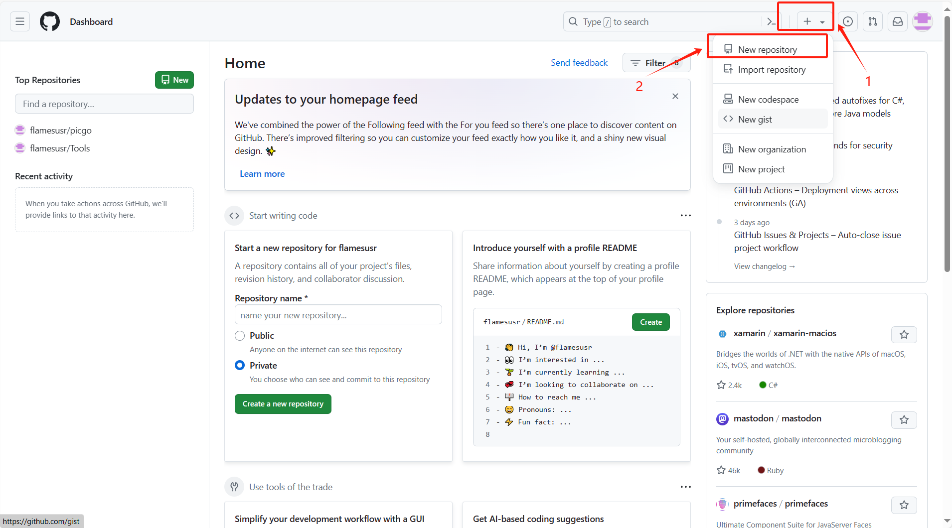Screen dimensions: 952x528
Task: Click the GitHub Octocat logo
Action: (x=50, y=21)
